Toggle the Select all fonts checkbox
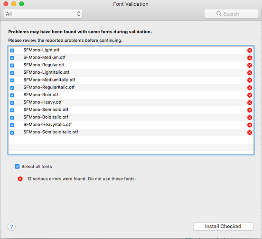262x239 pixels. pos(17,167)
